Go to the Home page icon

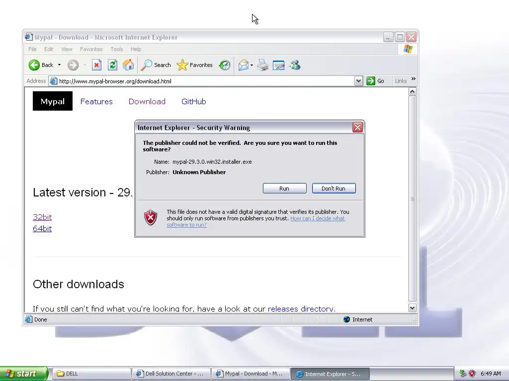[x=128, y=65]
